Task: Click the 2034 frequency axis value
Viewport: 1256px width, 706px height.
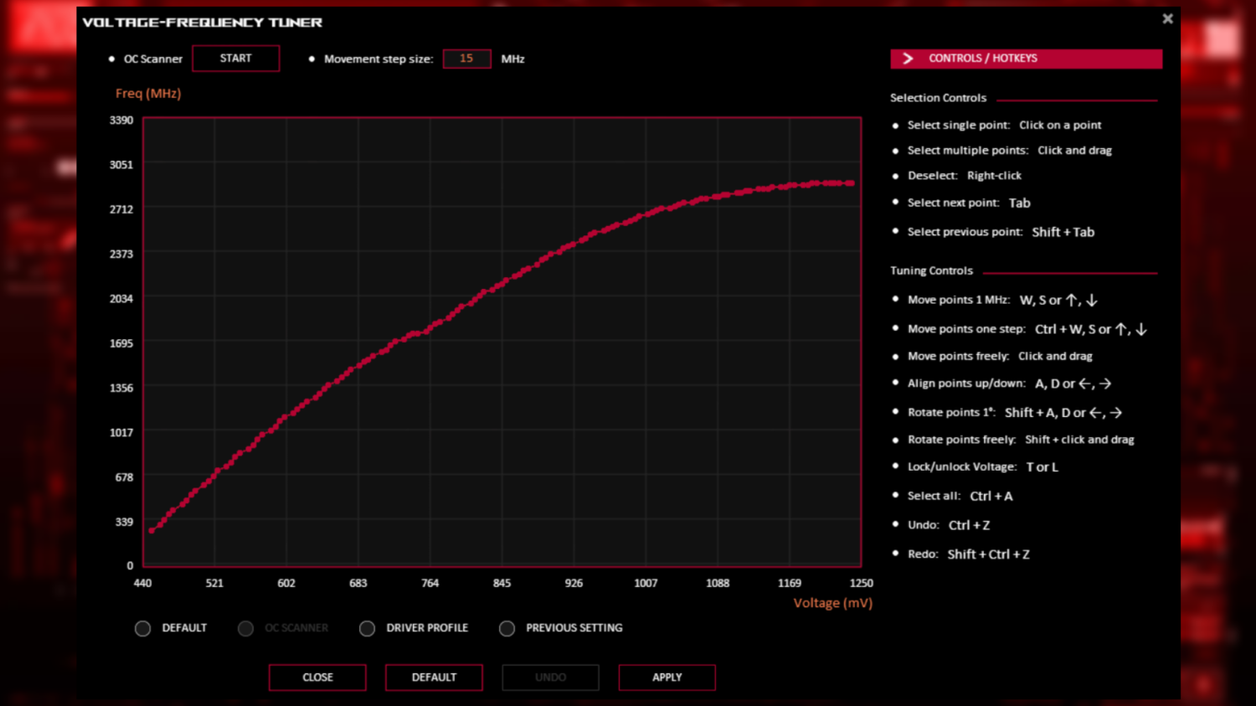Action: point(121,299)
